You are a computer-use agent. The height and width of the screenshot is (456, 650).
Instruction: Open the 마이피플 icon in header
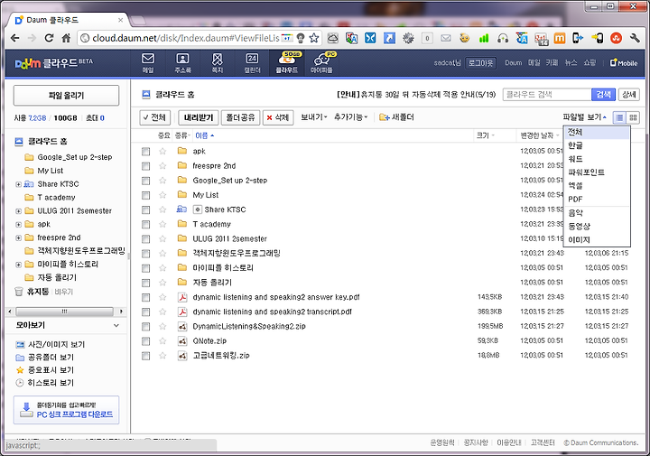point(321,63)
